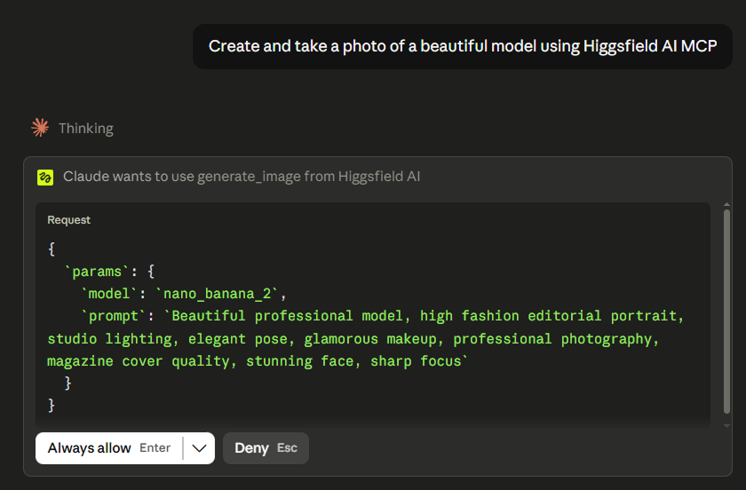Click the 'Claude wants to use generate_image' header
The image size is (746, 490).
(242, 177)
